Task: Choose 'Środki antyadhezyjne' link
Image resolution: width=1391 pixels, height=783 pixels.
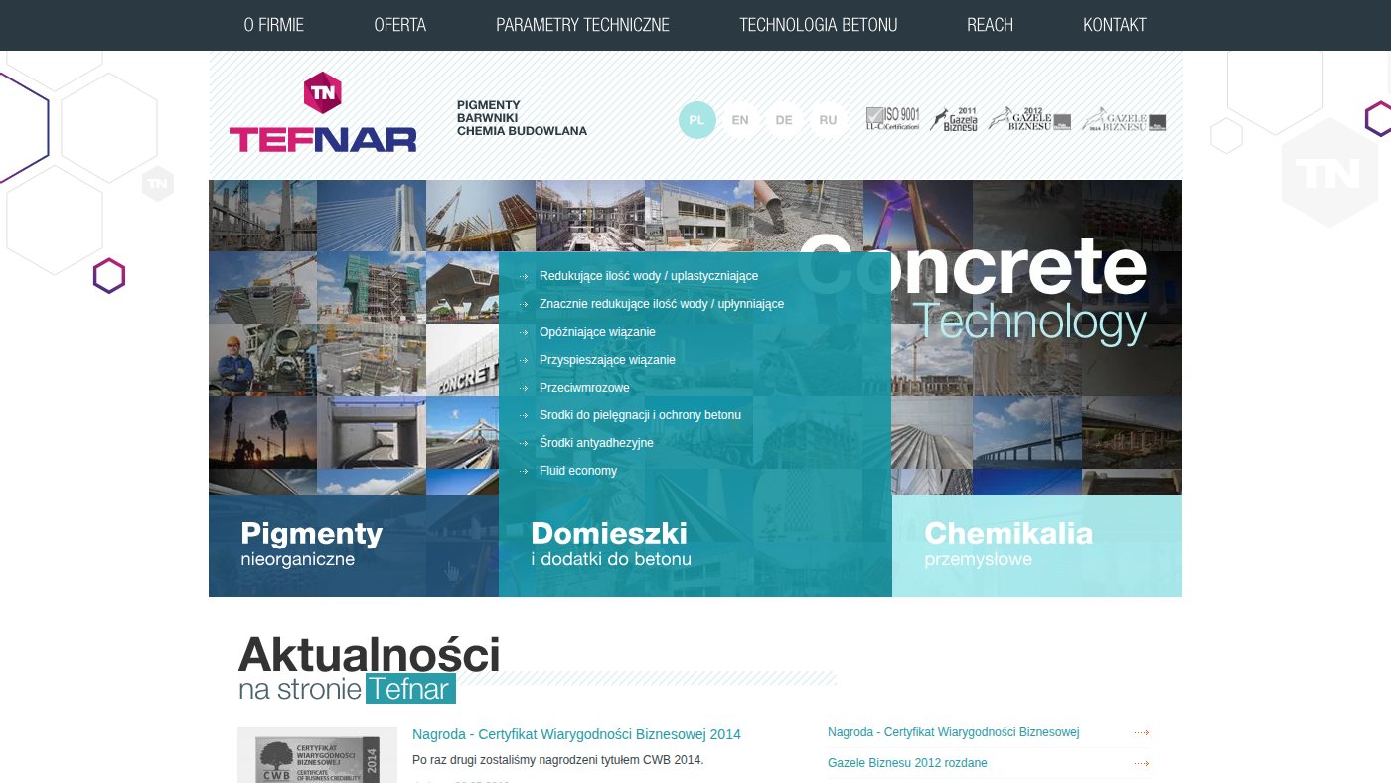Action: tap(596, 443)
